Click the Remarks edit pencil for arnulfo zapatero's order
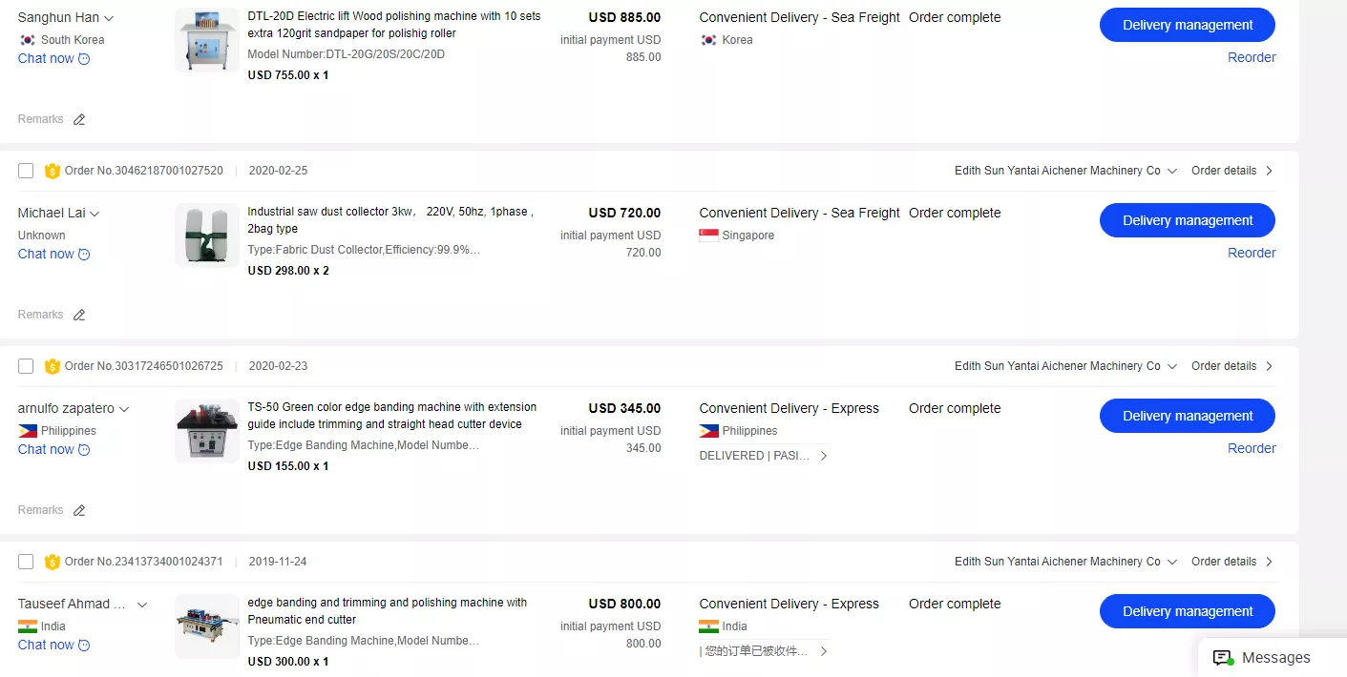 [79, 511]
